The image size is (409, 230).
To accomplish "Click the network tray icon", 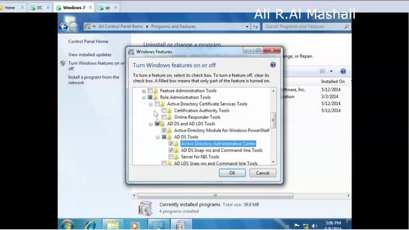I will coord(305,226).
